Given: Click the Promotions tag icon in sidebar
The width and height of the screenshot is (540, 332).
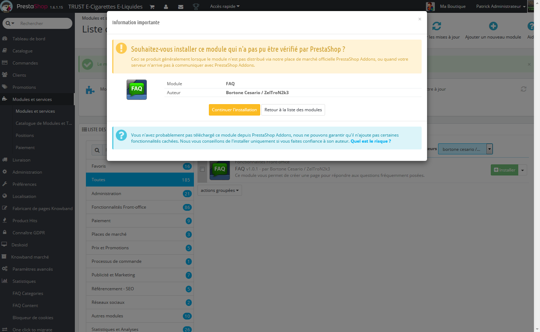Looking at the screenshot, I should pos(5,87).
